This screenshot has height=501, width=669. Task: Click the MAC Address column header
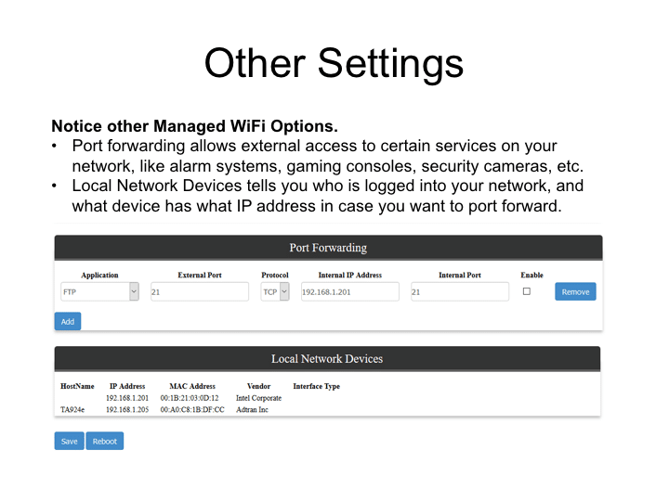pos(192,386)
